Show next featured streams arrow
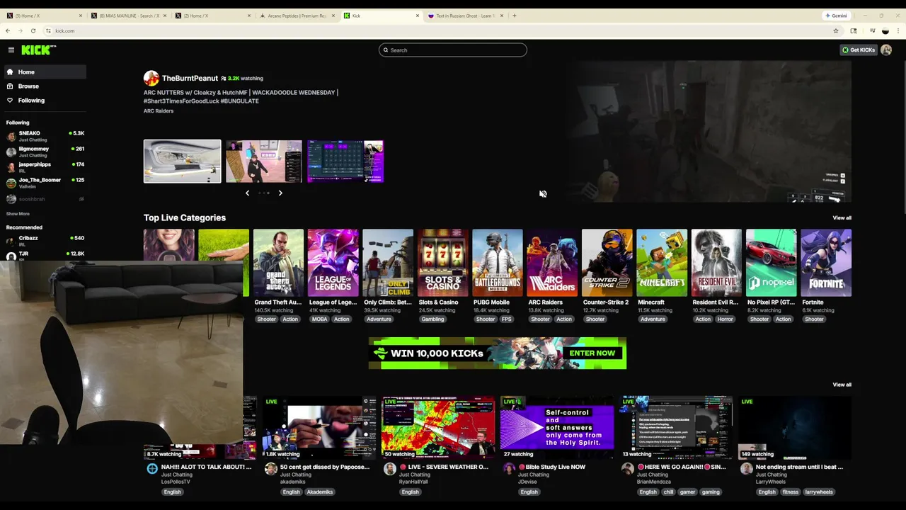This screenshot has height=510, width=906. [280, 193]
